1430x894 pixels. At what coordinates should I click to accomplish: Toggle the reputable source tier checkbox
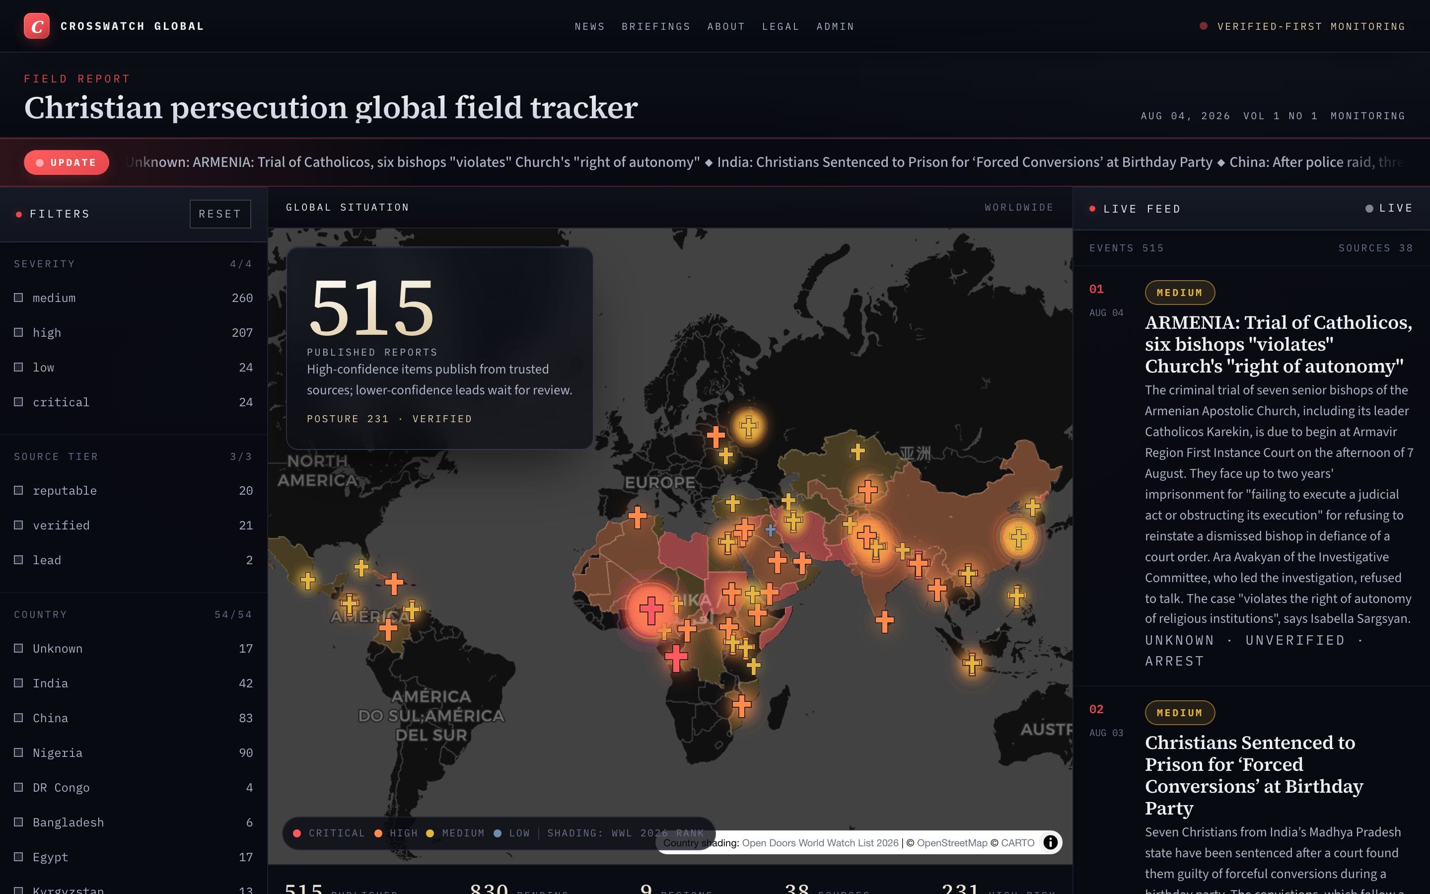point(18,490)
